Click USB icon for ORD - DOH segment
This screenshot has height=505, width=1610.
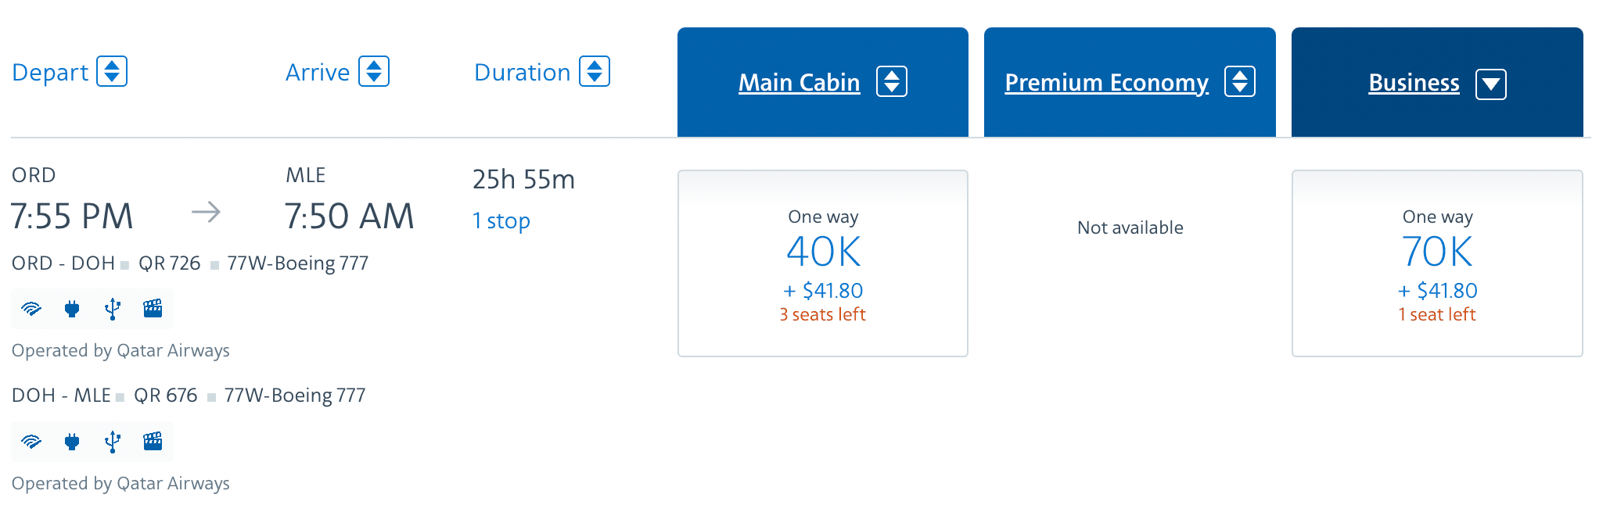pyautogui.click(x=113, y=309)
